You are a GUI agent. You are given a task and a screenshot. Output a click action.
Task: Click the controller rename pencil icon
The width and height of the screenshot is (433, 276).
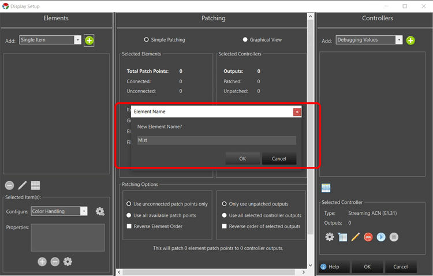click(356, 237)
